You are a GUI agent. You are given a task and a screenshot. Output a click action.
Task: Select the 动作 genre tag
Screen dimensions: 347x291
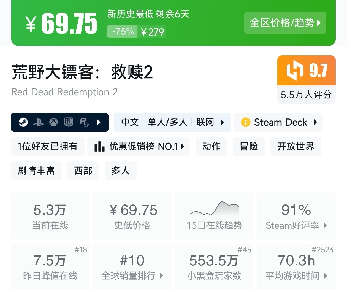pos(211,147)
